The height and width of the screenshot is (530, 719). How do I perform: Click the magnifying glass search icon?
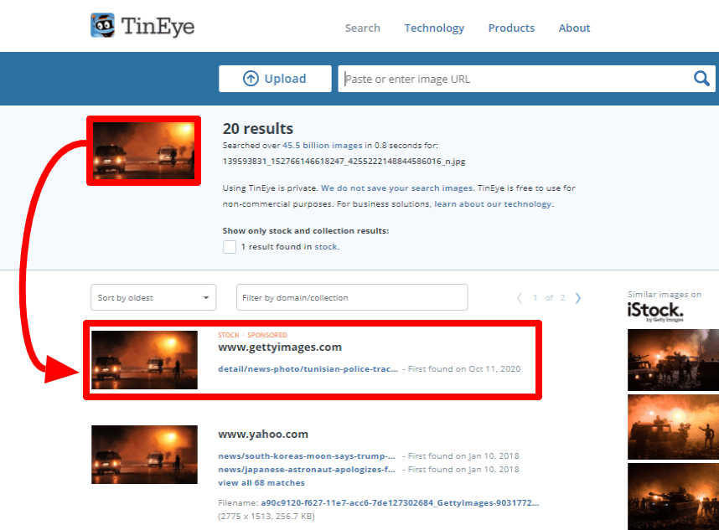tap(701, 79)
